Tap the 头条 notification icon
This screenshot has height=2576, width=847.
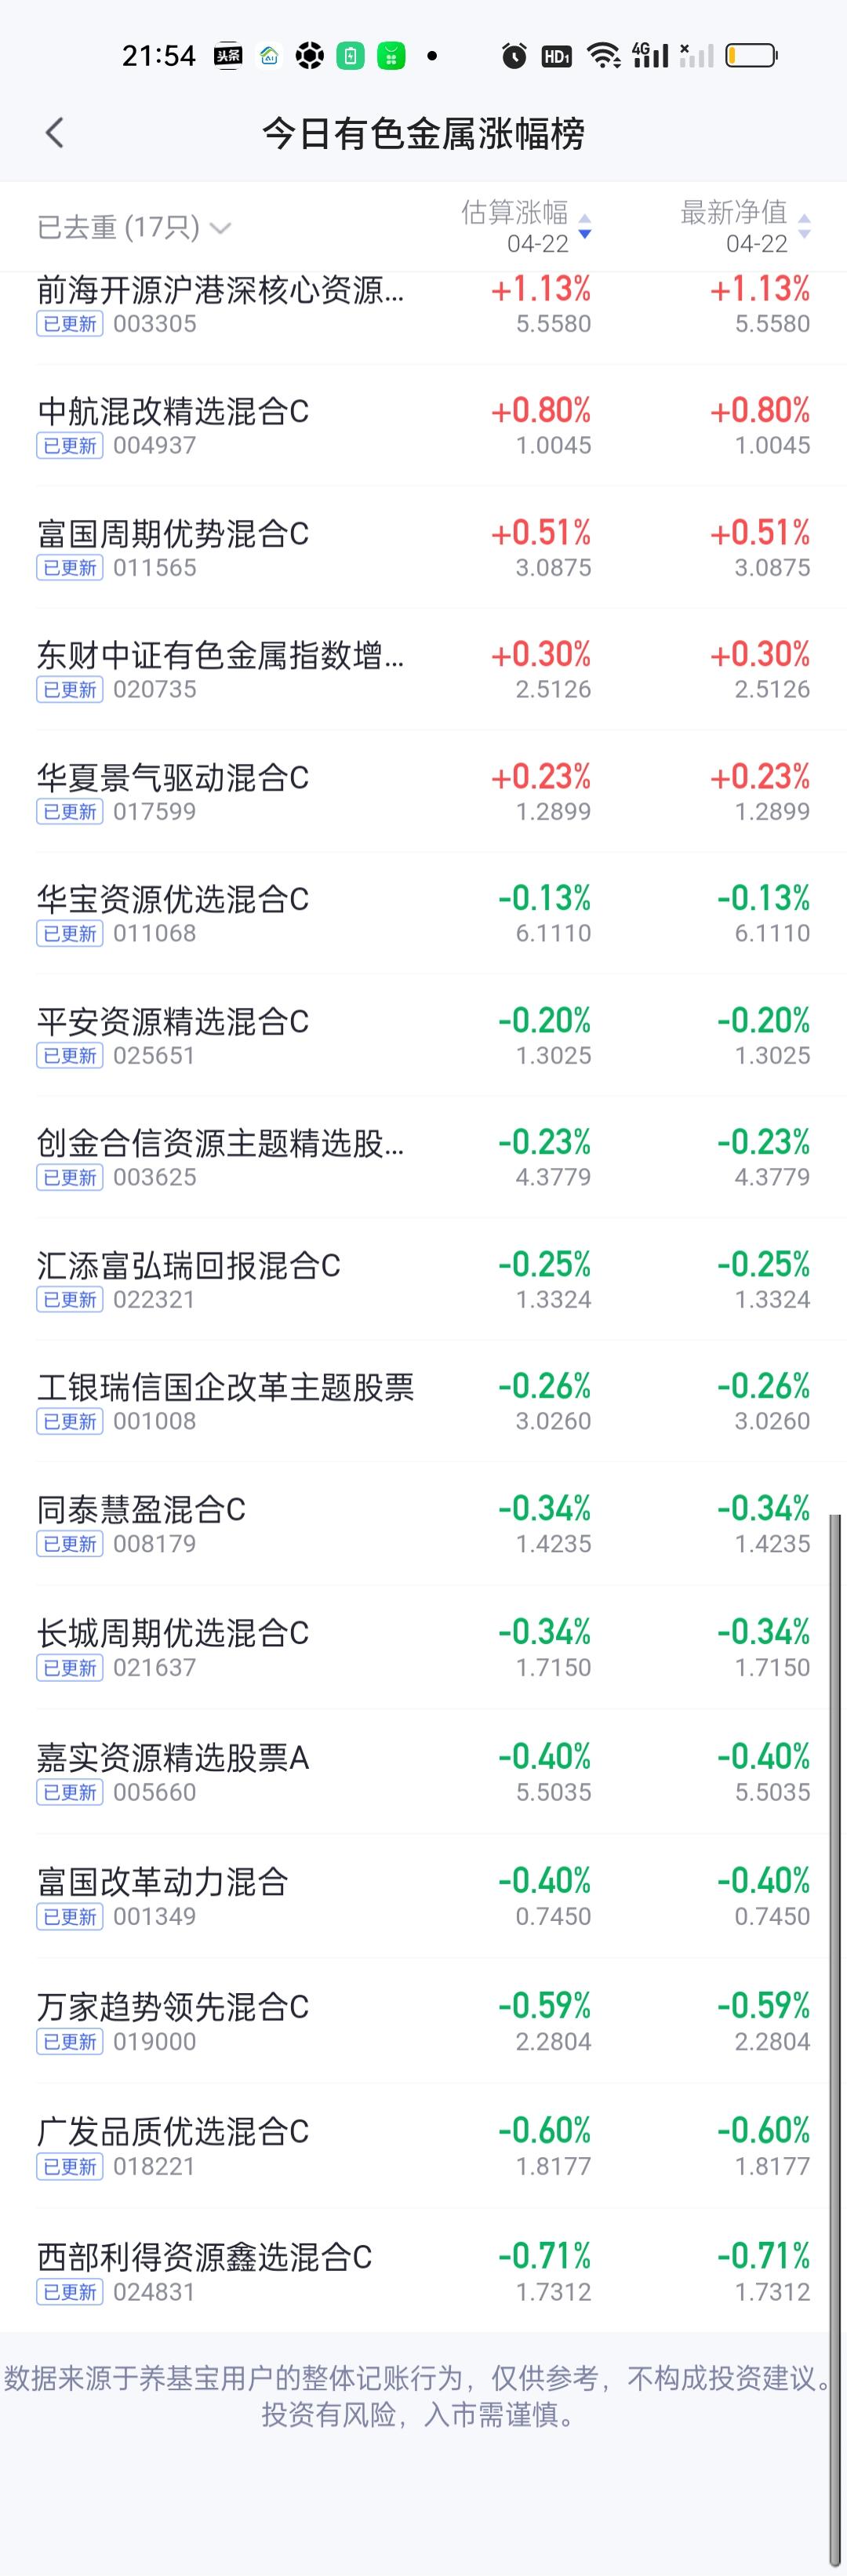coord(228,56)
